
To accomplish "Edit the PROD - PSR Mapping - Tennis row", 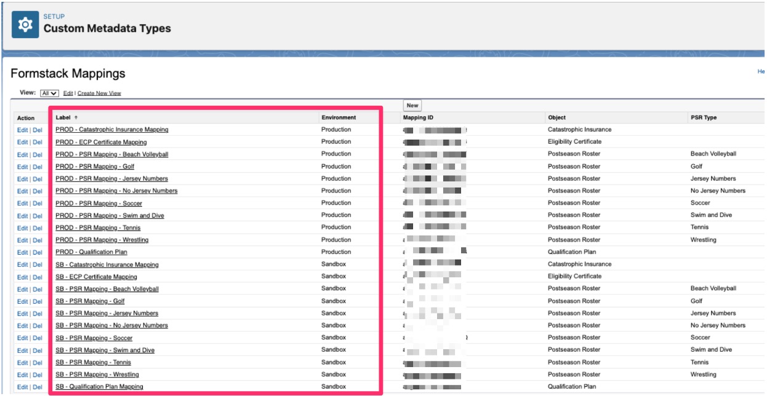I will [x=22, y=228].
